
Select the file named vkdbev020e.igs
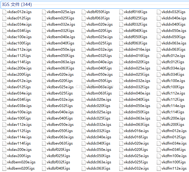tap(60, 75)
